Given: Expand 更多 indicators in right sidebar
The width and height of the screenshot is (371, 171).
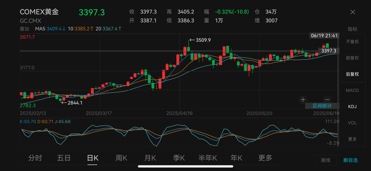Looking at the screenshot, I should pos(352,139).
